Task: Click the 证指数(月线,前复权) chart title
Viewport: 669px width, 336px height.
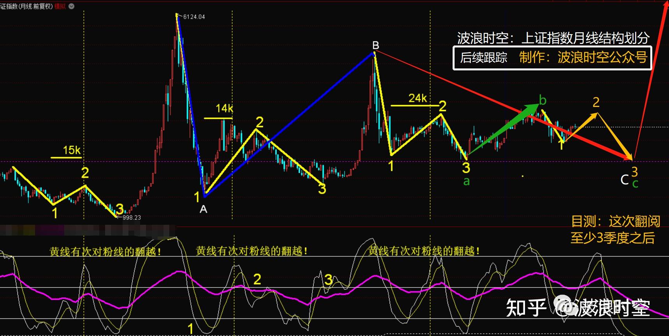Action: pyautogui.click(x=26, y=6)
